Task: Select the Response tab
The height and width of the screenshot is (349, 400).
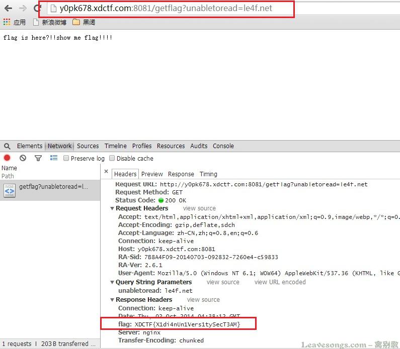Action: [x=181, y=174]
